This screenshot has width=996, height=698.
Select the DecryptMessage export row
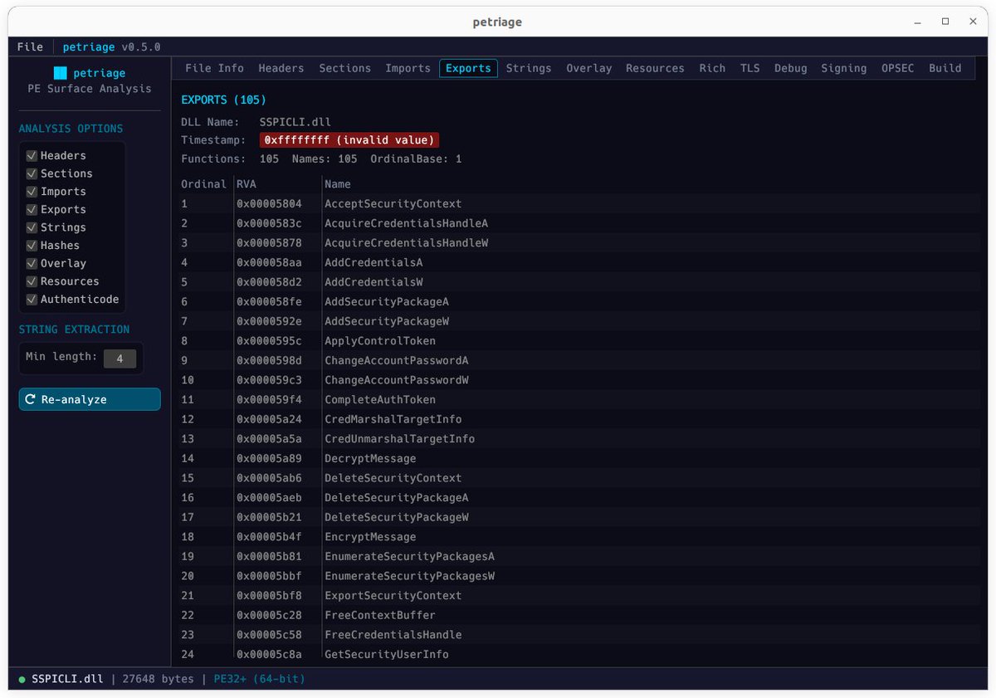(579, 459)
